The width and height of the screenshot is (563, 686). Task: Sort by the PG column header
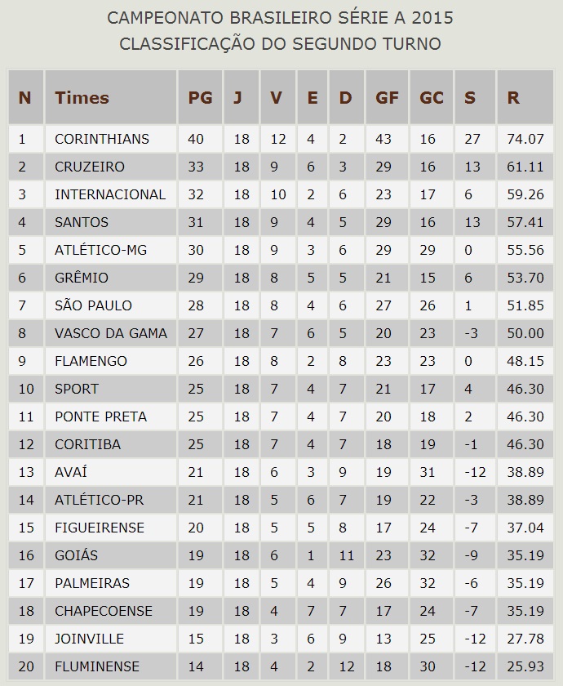pos(200,98)
